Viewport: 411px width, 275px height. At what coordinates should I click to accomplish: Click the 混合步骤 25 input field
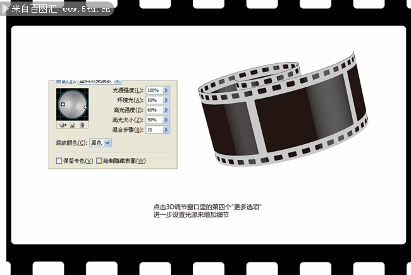coord(153,130)
